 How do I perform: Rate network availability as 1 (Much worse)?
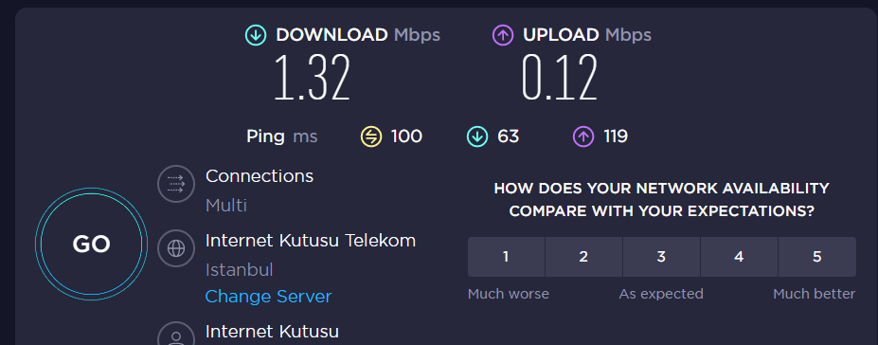coord(506,257)
